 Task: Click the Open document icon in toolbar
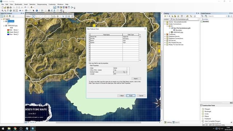(x=5, y=7)
